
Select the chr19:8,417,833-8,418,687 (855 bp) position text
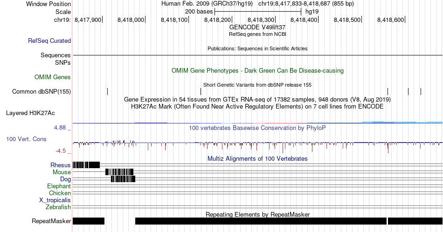click(306, 4)
